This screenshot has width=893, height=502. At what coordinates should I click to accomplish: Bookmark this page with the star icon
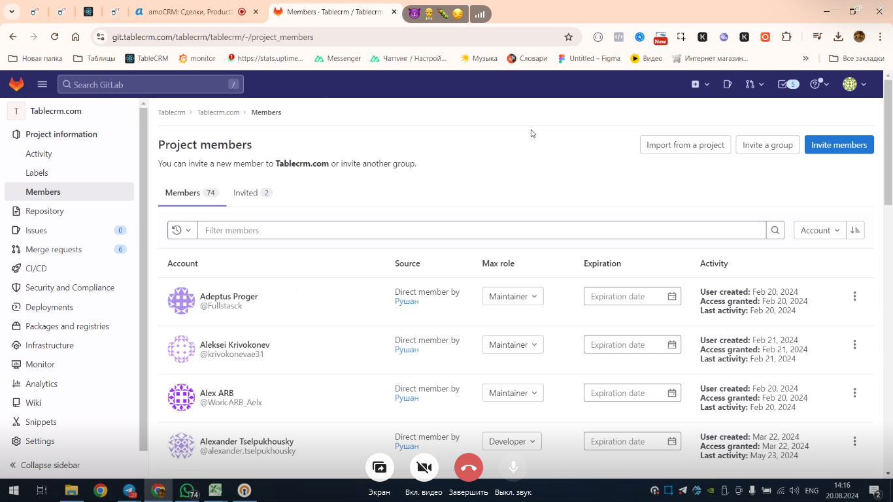click(568, 37)
